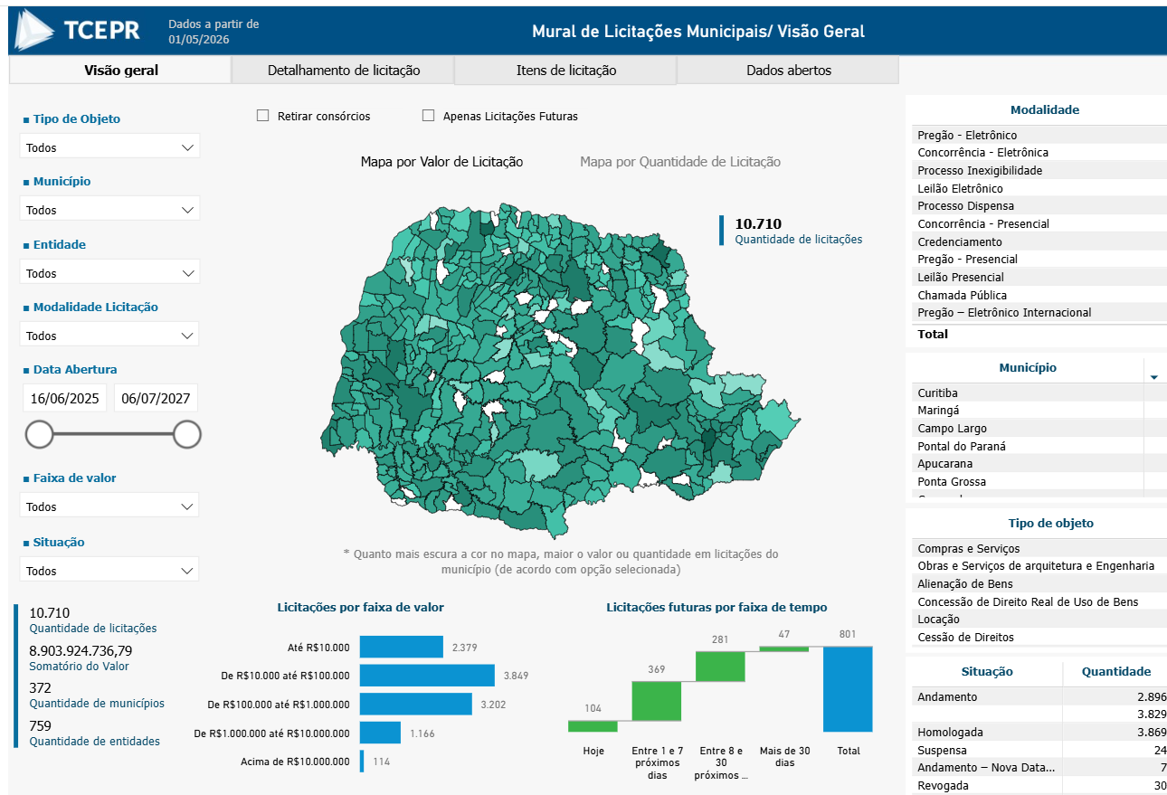Click the start date field 16/06/2025
1167x795 pixels.
point(65,398)
